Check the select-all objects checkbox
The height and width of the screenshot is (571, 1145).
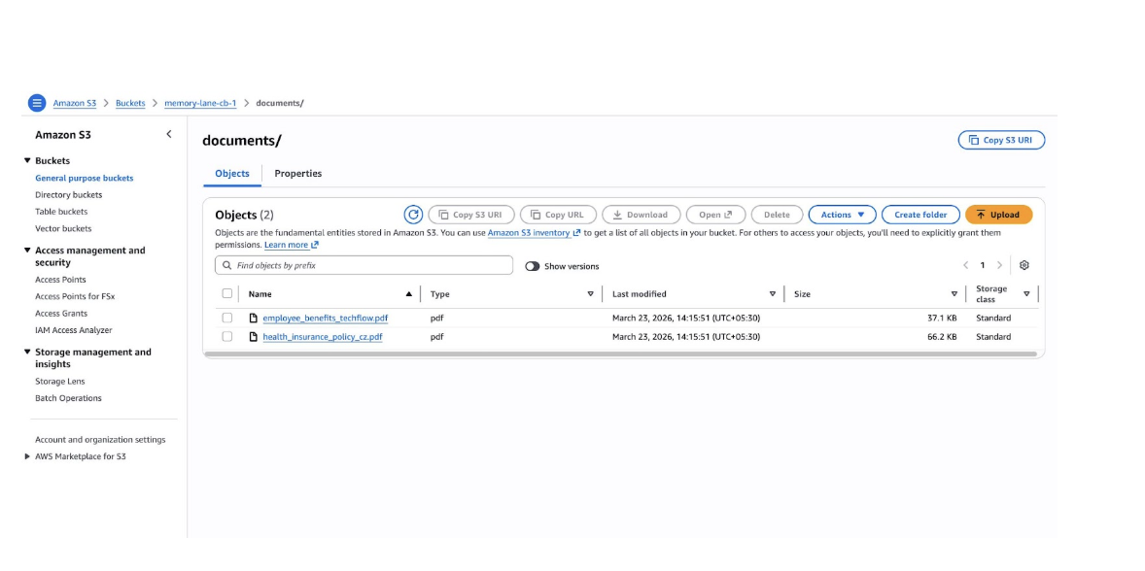pyautogui.click(x=227, y=293)
